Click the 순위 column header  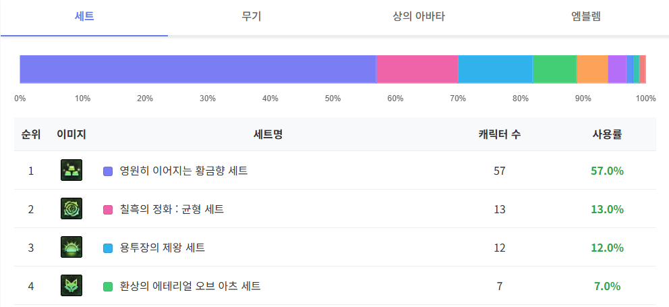pyautogui.click(x=31, y=134)
